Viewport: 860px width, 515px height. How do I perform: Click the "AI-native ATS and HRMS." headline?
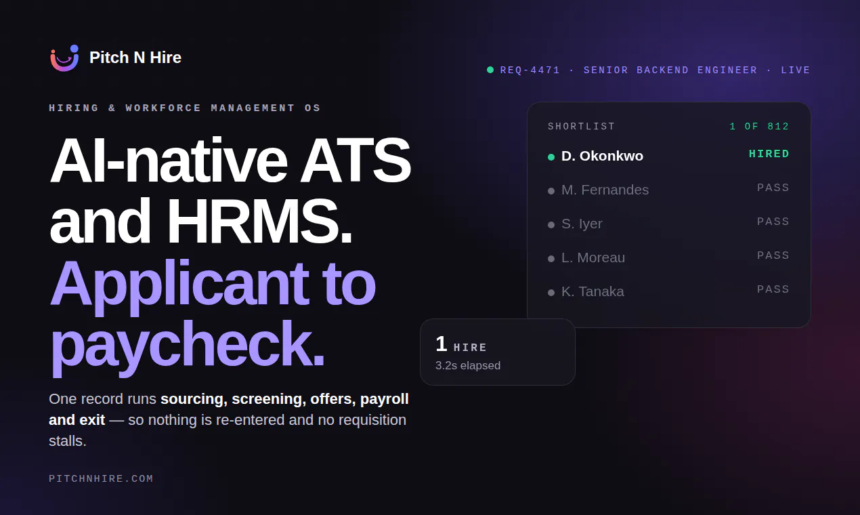230,191
